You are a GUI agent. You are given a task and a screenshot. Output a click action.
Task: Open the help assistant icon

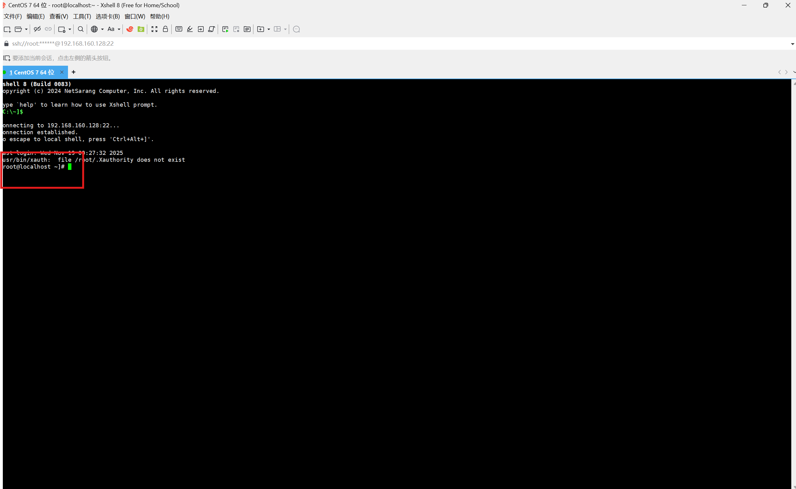click(296, 29)
